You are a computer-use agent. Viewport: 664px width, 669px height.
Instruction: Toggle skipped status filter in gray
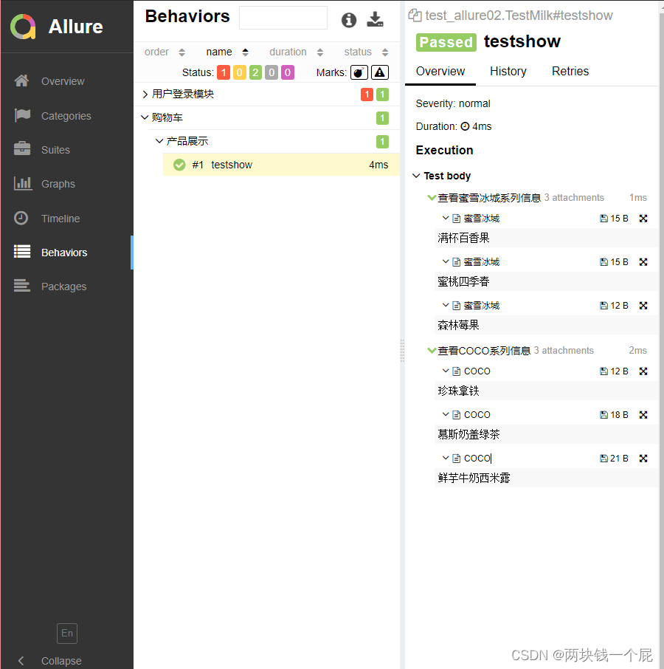click(x=272, y=72)
